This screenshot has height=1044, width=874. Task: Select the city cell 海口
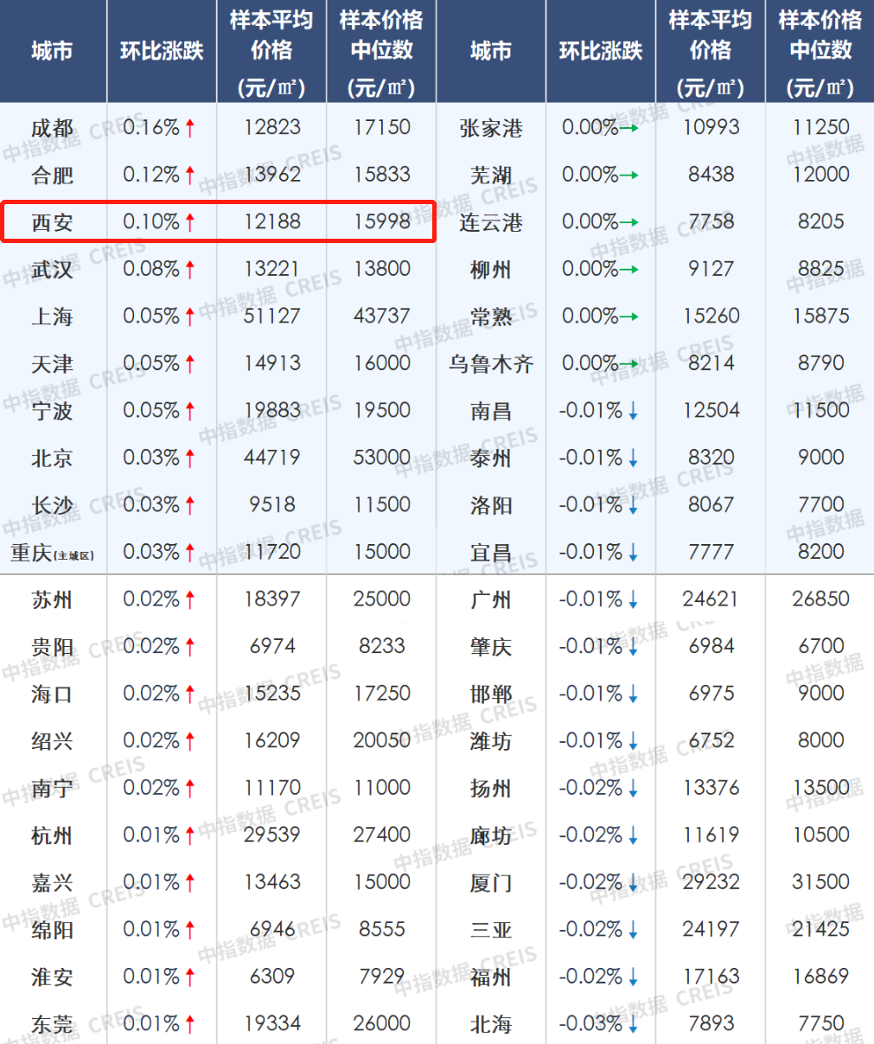pos(52,694)
